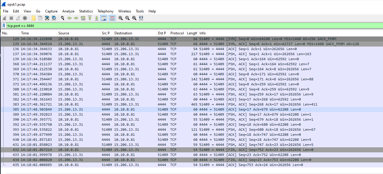
Task: Toggle auto-scroll during live capture
Action: pos(104,18)
